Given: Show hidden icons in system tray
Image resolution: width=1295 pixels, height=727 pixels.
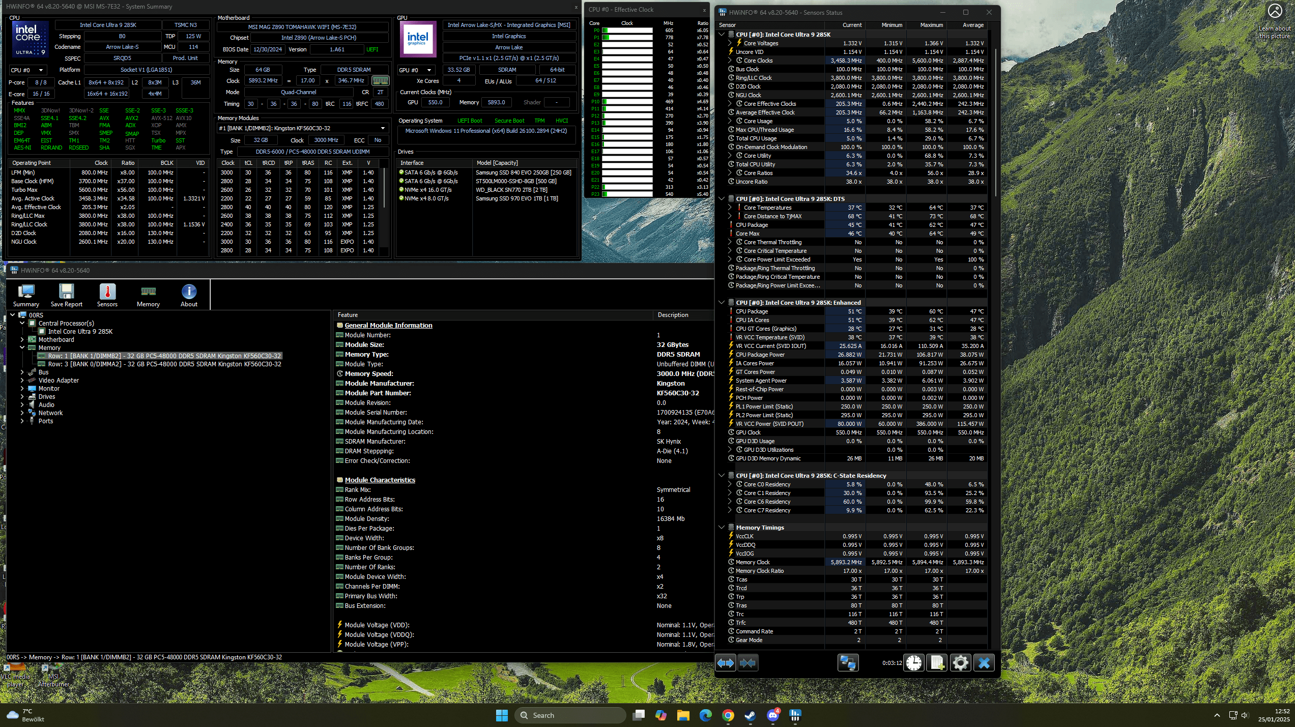Looking at the screenshot, I should (1217, 715).
